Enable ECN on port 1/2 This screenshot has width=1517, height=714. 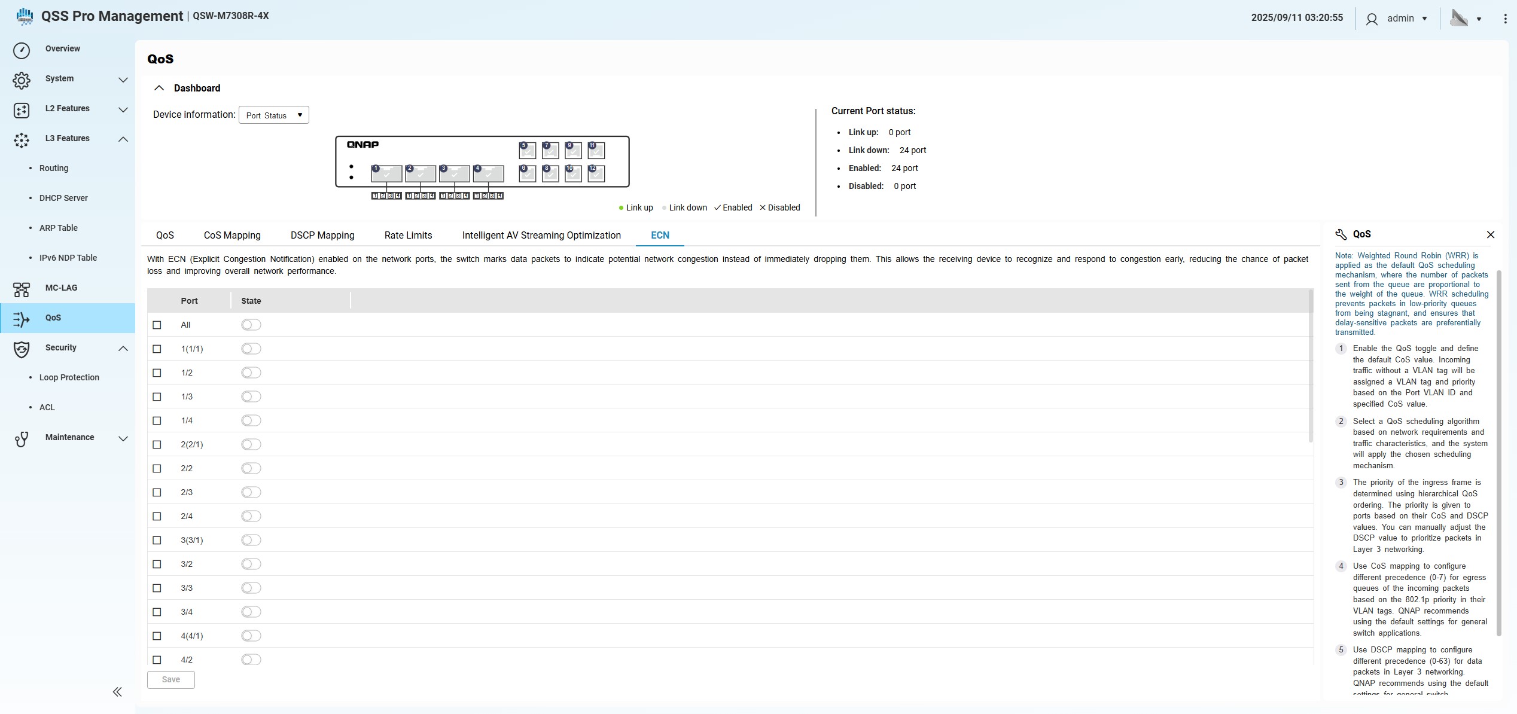point(251,373)
